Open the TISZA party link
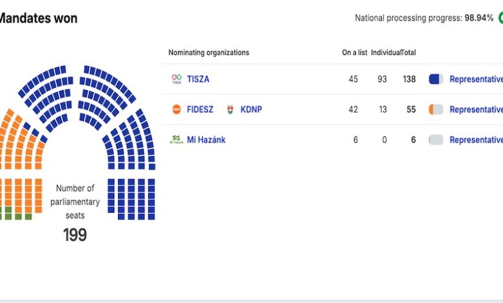The image size is (503, 303). point(198,79)
